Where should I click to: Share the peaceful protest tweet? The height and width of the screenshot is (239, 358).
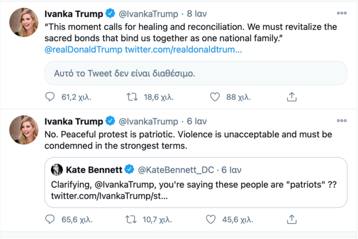point(292,220)
